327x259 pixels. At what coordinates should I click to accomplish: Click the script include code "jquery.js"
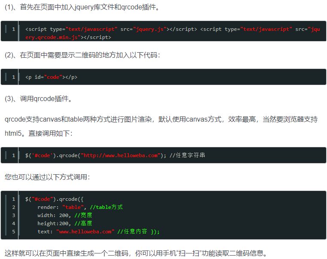click(150, 29)
